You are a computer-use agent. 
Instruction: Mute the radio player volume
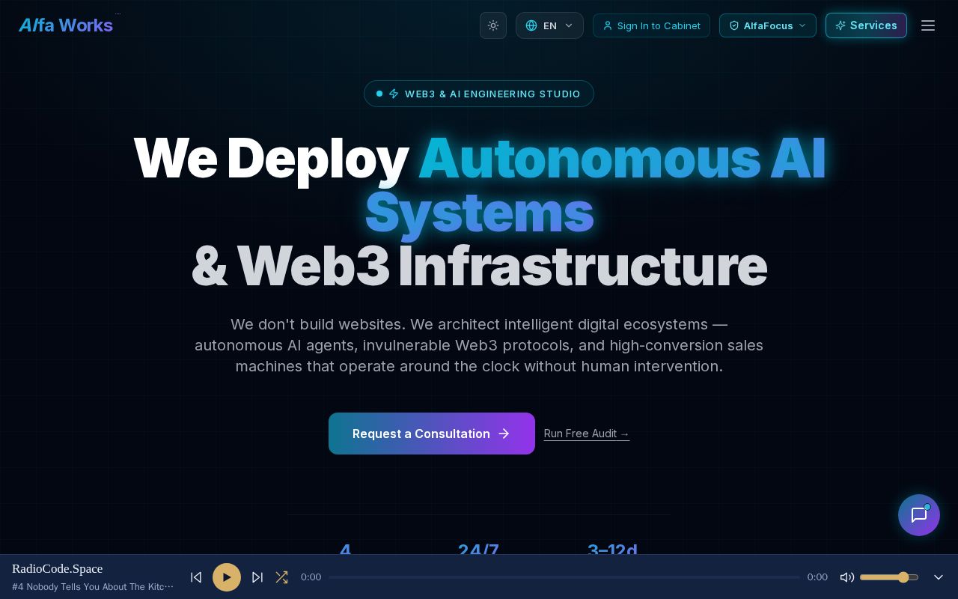[x=847, y=577]
